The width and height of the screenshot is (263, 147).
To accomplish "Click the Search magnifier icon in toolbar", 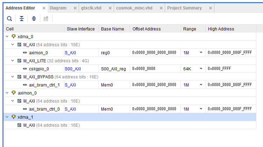I will click(9, 19).
